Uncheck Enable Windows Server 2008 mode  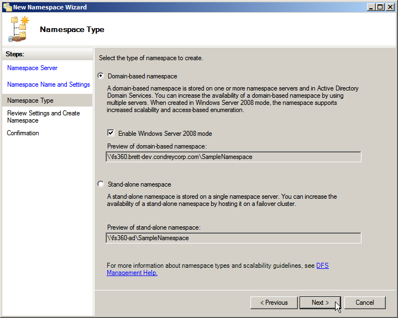pos(111,133)
